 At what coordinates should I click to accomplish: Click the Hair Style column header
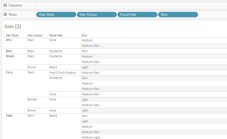tap(12, 35)
